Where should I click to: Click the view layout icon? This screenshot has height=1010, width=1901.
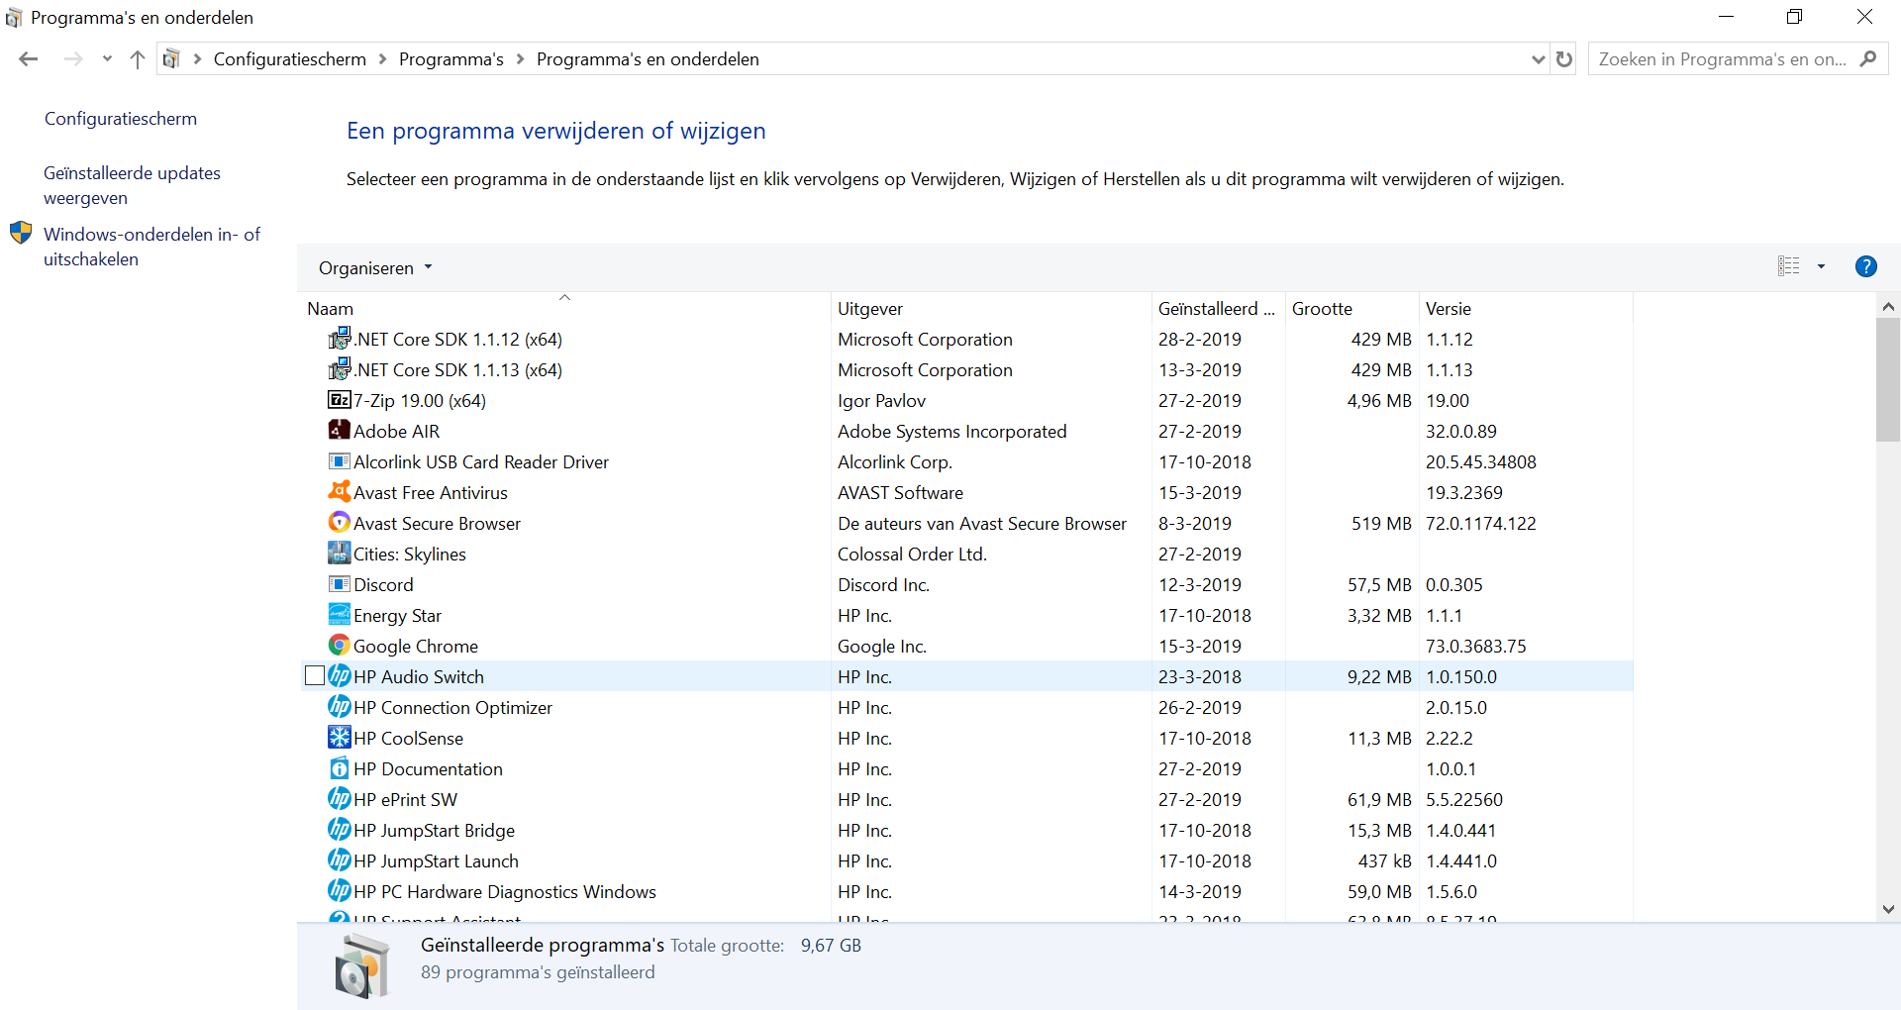click(1789, 266)
